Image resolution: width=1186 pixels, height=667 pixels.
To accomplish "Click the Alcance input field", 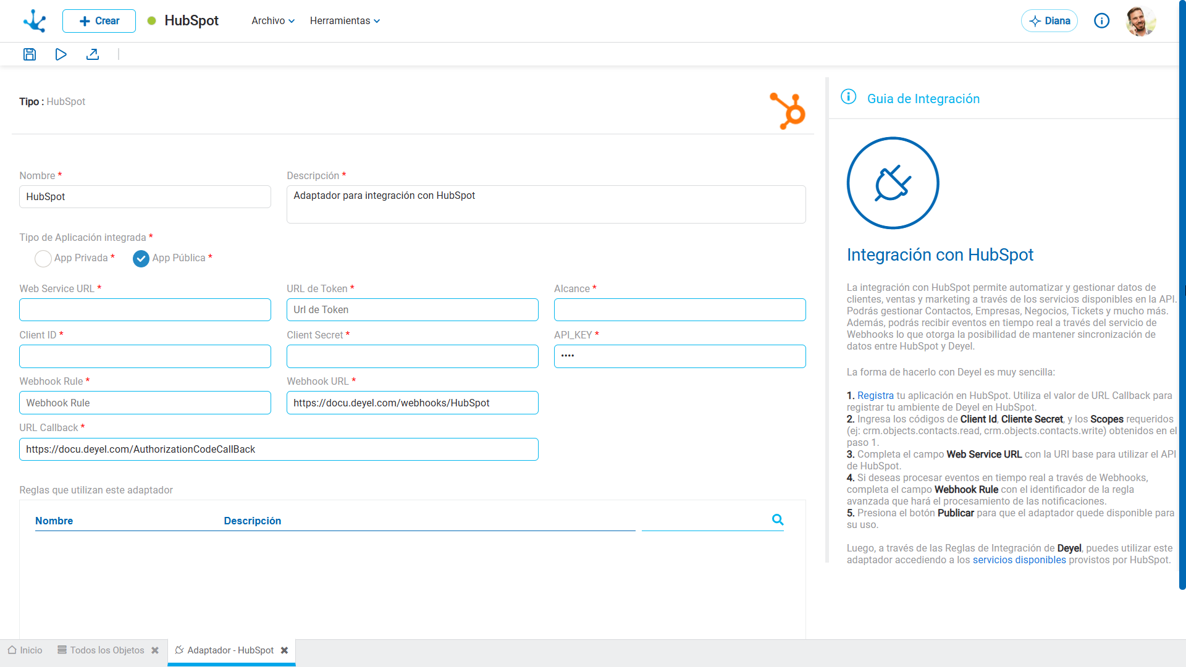I will [680, 310].
